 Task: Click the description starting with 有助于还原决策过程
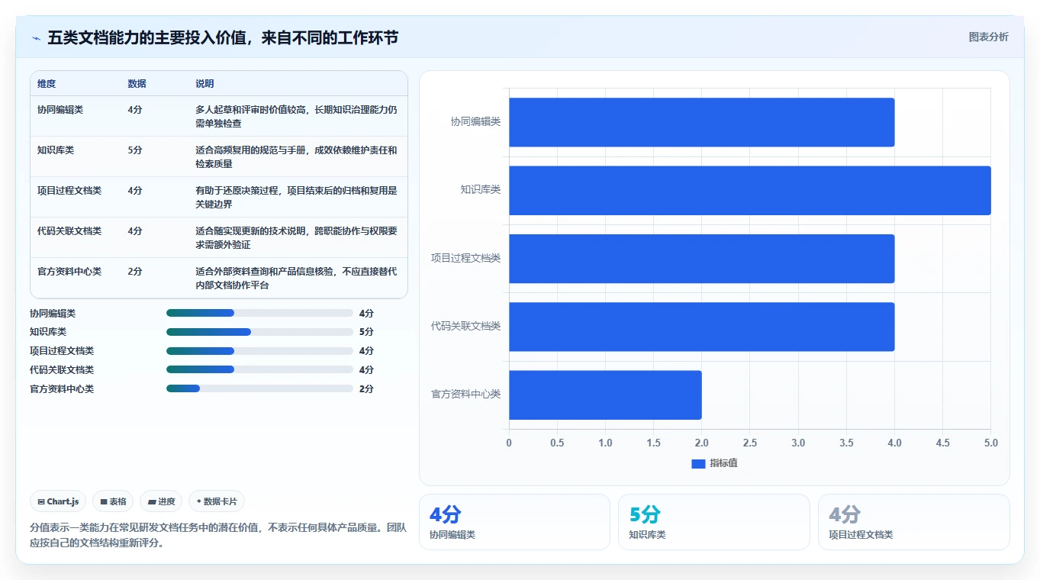[296, 197]
